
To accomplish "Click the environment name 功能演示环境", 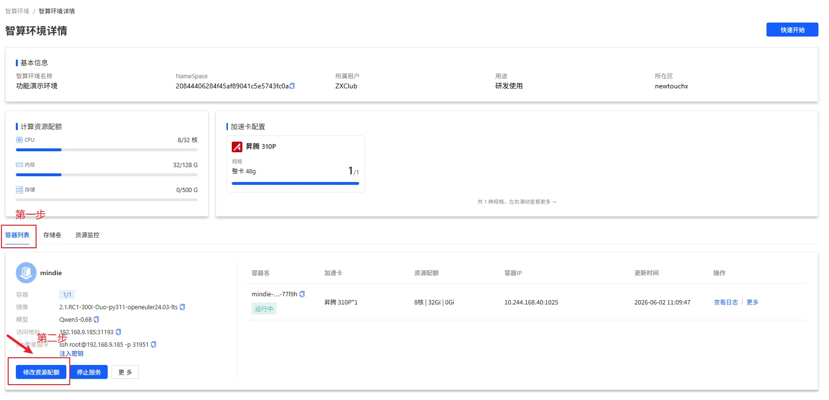I will (37, 86).
